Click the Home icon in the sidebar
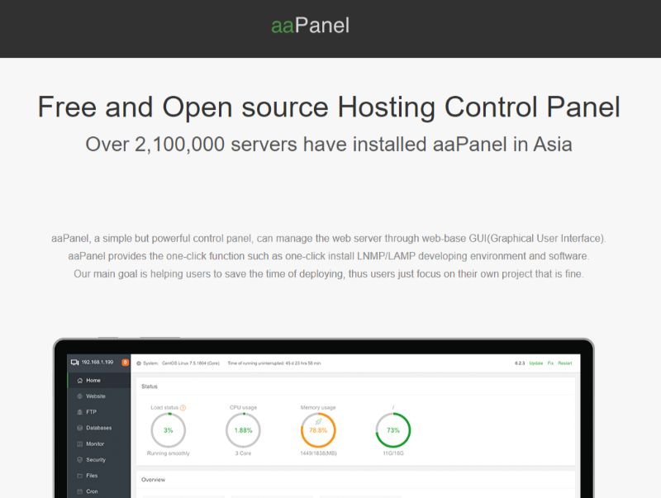661x498 pixels. 79,380
